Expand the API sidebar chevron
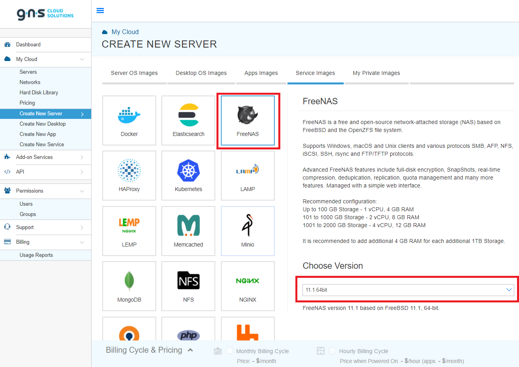 coord(82,172)
